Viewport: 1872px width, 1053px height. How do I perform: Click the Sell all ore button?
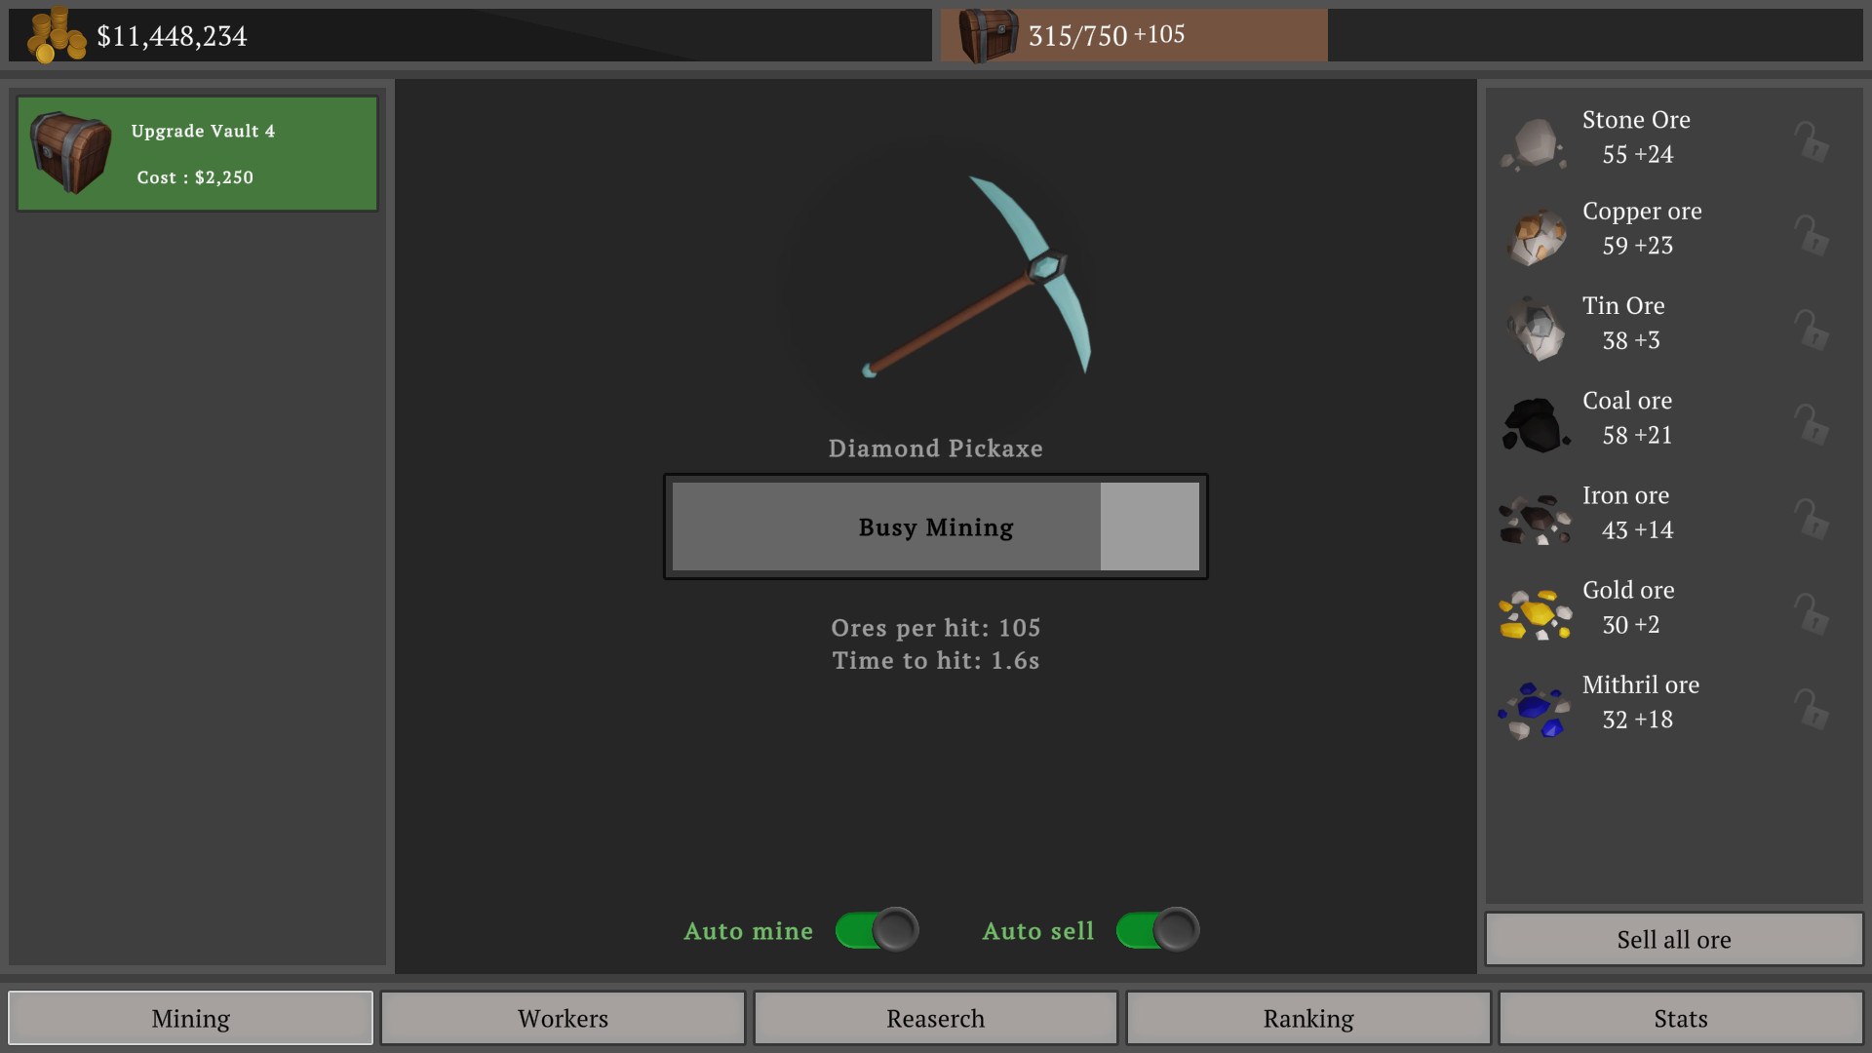(x=1674, y=939)
